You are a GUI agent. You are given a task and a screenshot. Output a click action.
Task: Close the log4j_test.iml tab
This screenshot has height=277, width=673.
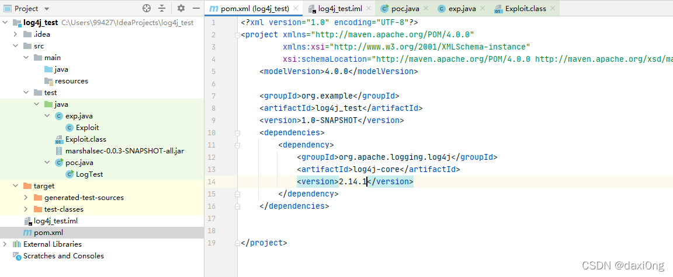[369, 8]
